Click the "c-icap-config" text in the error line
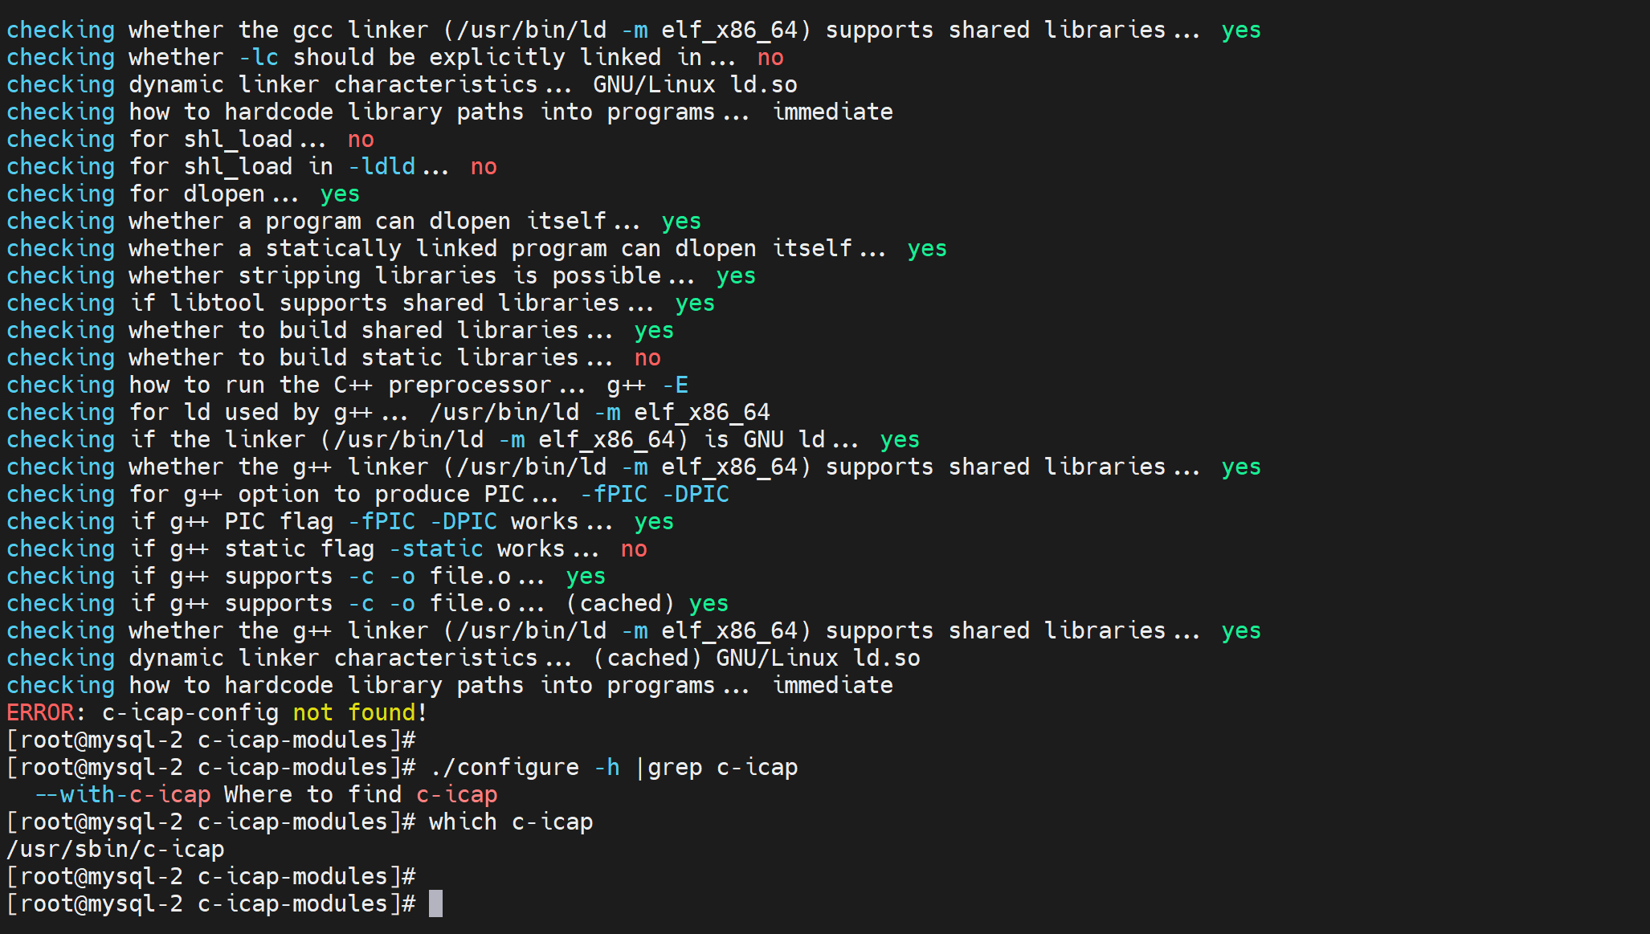The height and width of the screenshot is (934, 1650). tap(190, 712)
